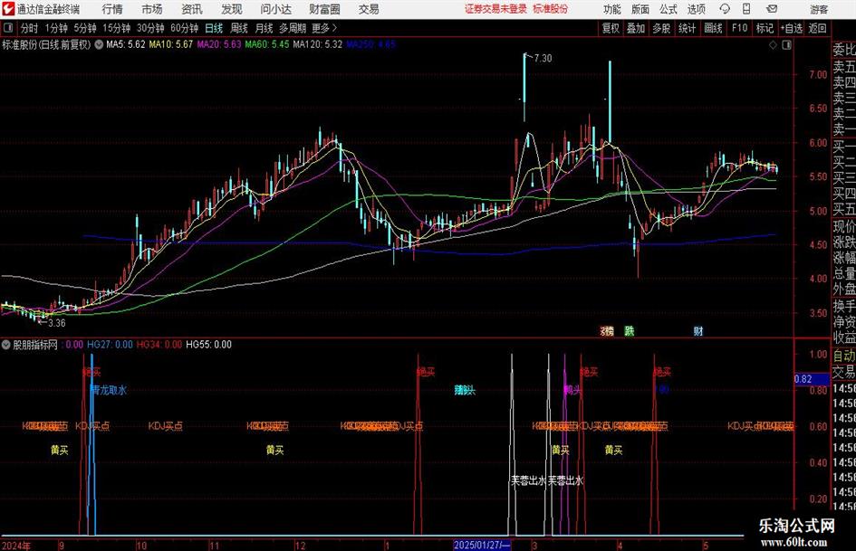Click the blue 财 marker icon below the chart
Viewport: 856px width, 551px height.
[x=698, y=330]
